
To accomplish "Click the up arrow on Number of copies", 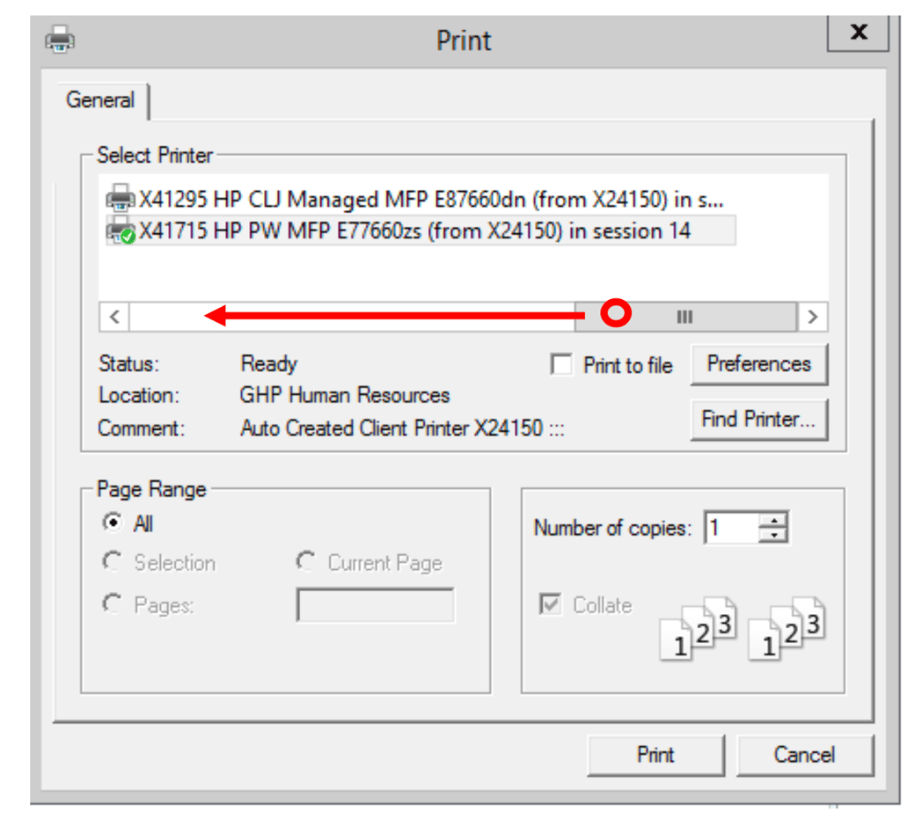I will pos(772,520).
